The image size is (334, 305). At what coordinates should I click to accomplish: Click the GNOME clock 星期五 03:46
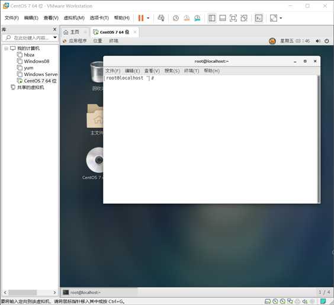[295, 41]
